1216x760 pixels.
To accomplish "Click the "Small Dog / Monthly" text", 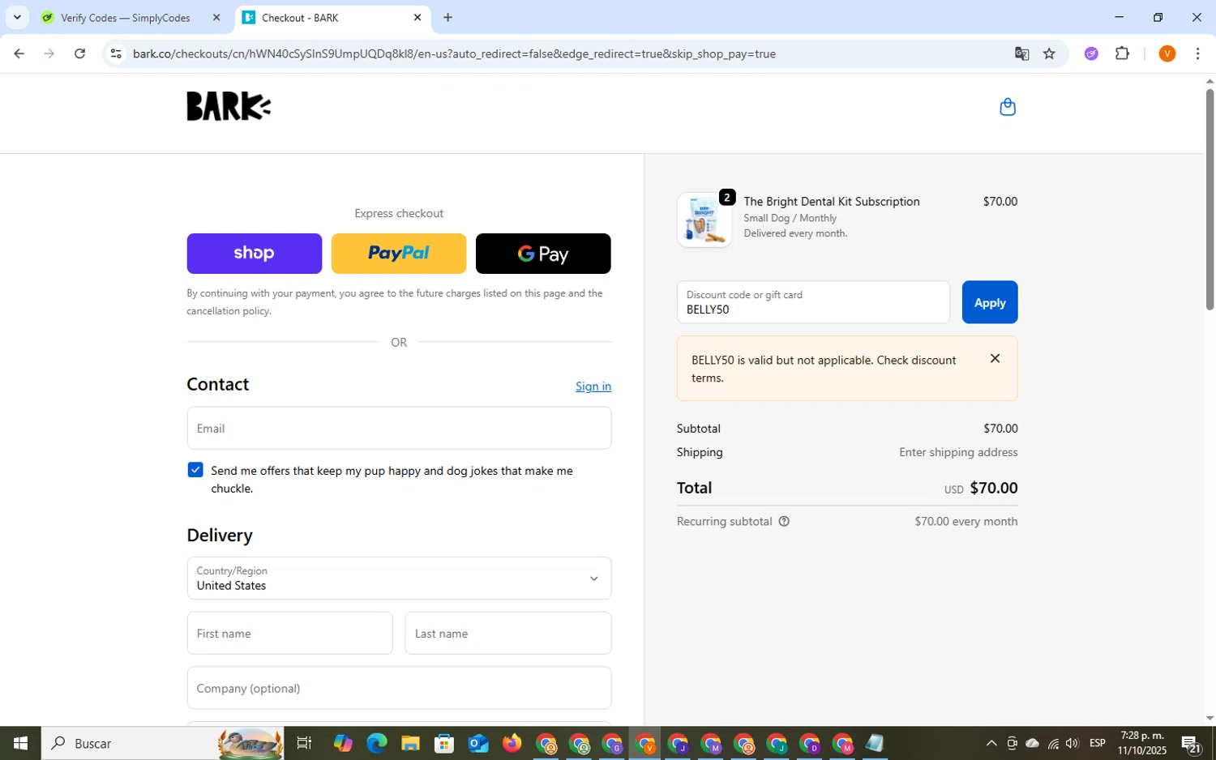I will tap(790, 218).
